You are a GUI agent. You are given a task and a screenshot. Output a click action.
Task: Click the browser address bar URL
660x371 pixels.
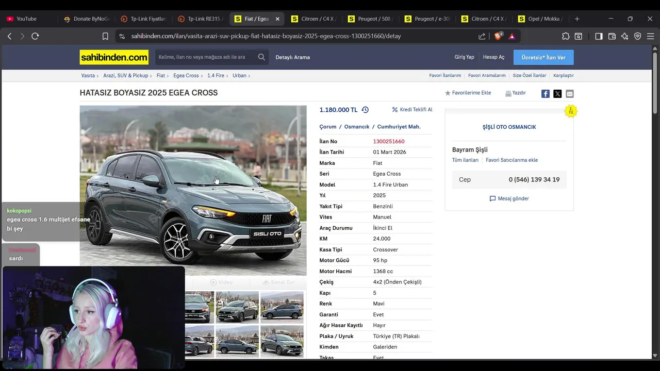(x=266, y=36)
